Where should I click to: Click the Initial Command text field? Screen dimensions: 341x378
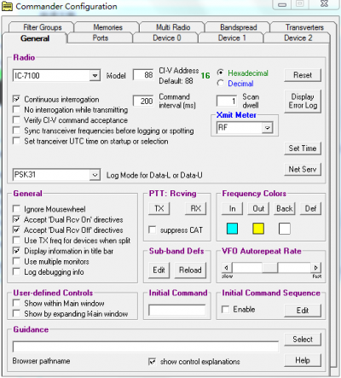(177, 310)
